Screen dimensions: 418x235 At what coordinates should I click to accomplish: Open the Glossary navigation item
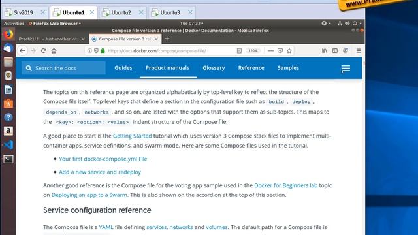pos(214,68)
